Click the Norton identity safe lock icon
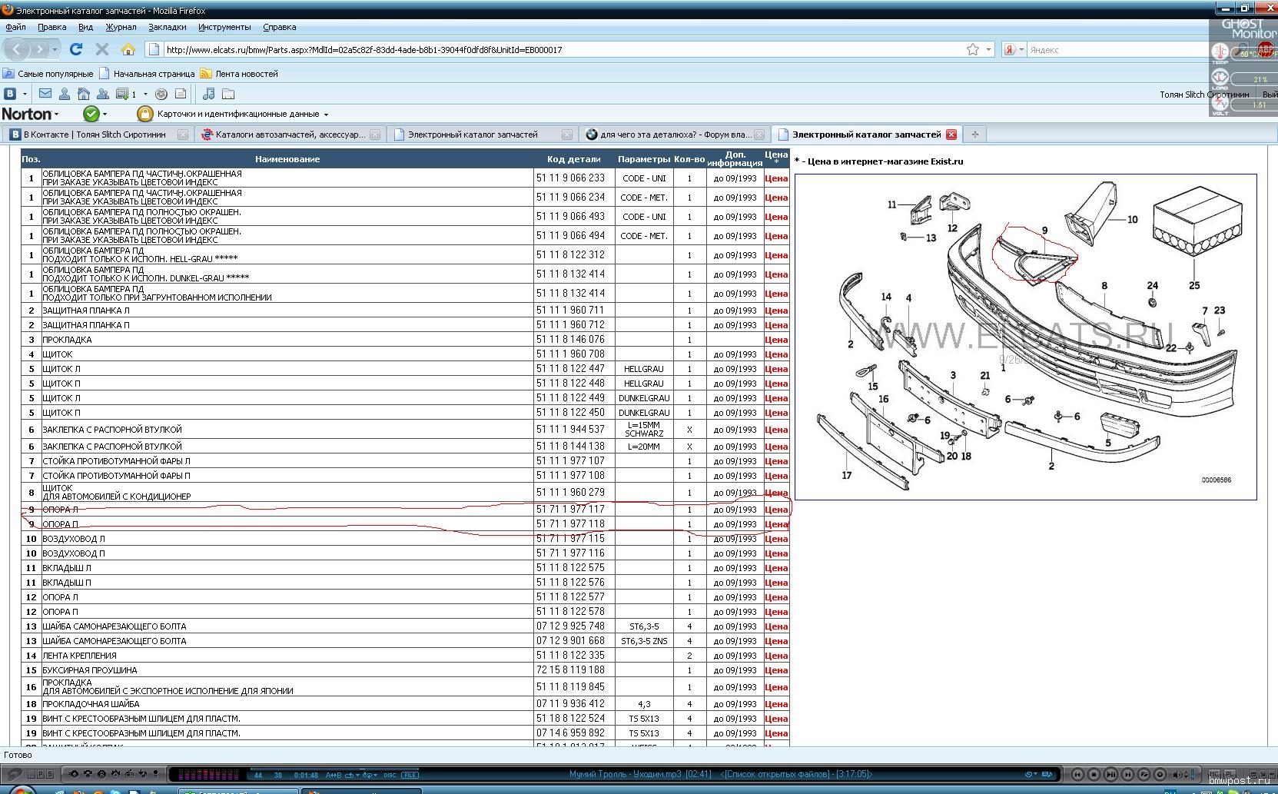 click(x=144, y=114)
